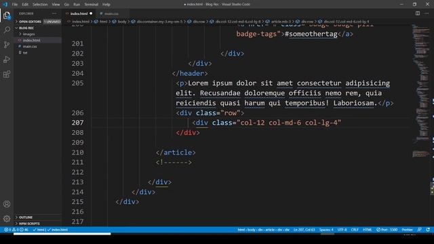Click the Prettier status bar item

407,230
